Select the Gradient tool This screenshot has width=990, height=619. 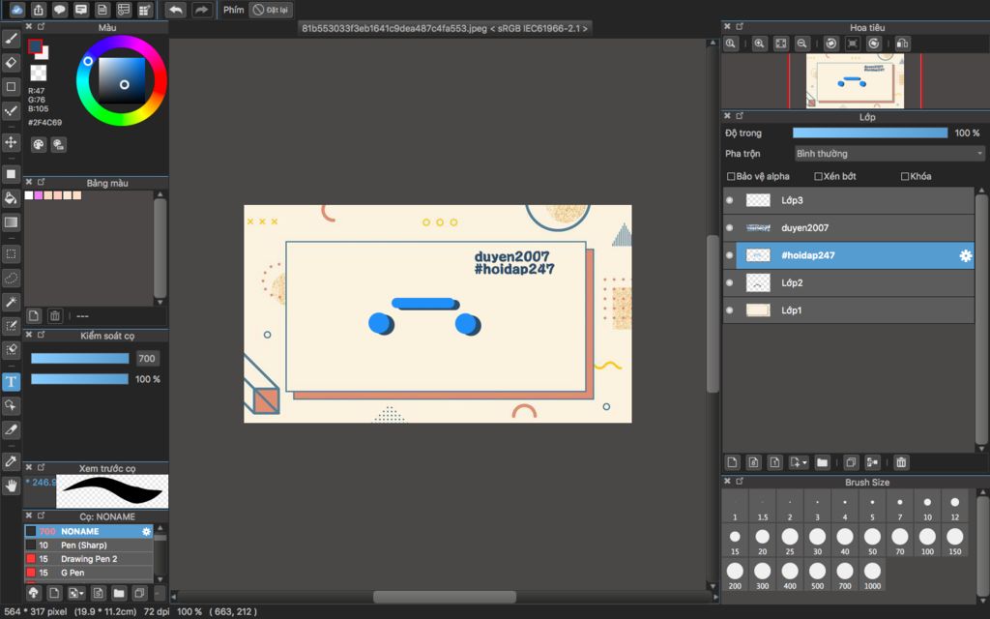click(x=11, y=222)
